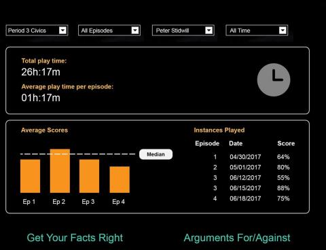Select the 05/01/2017 date cell

point(245,167)
